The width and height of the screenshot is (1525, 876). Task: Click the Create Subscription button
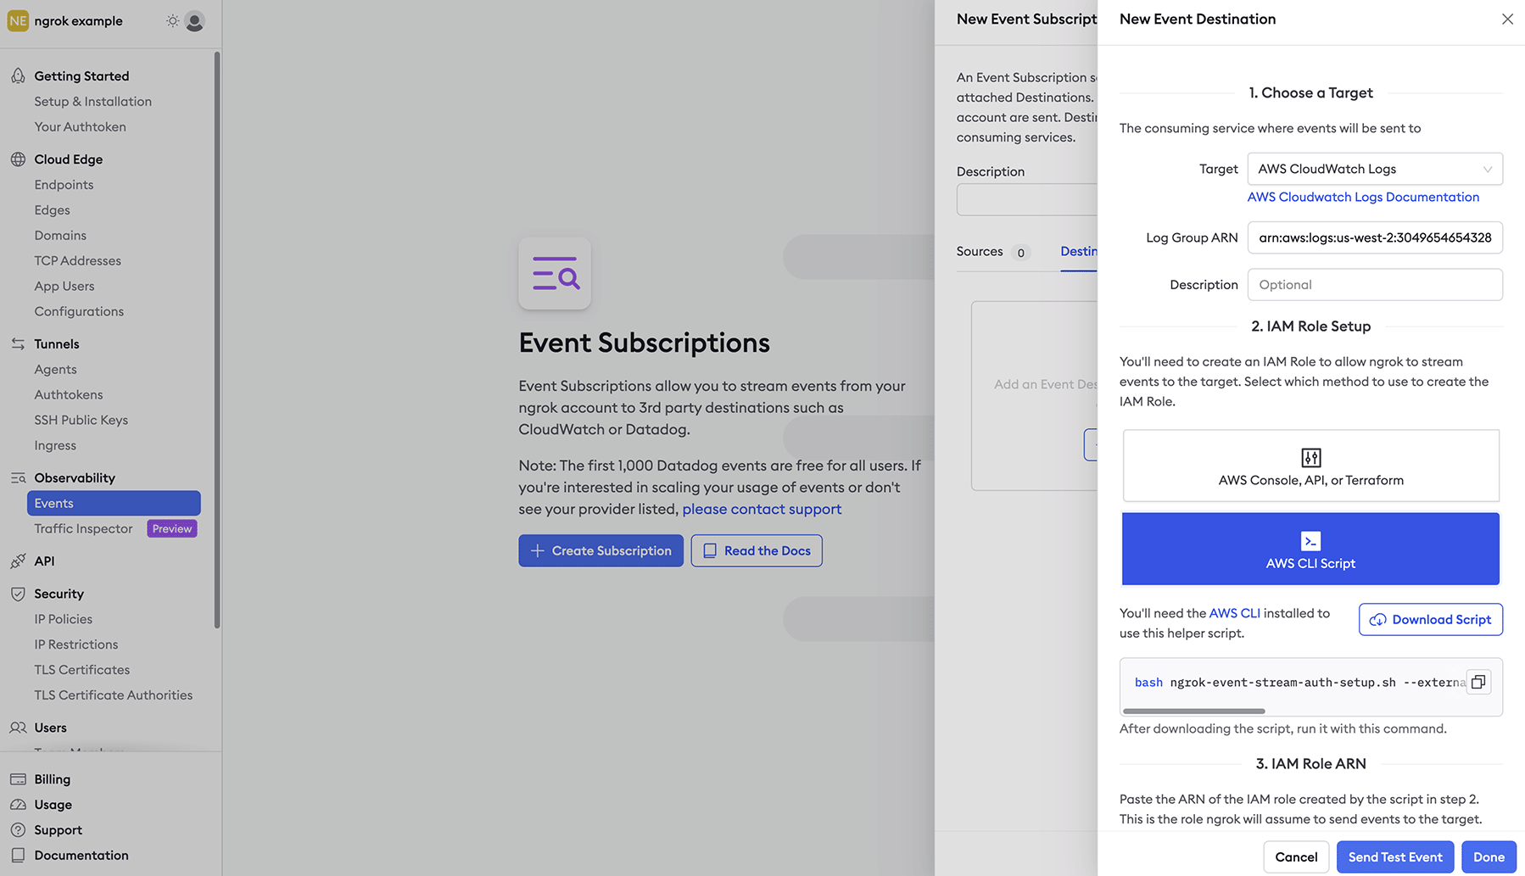(601, 550)
